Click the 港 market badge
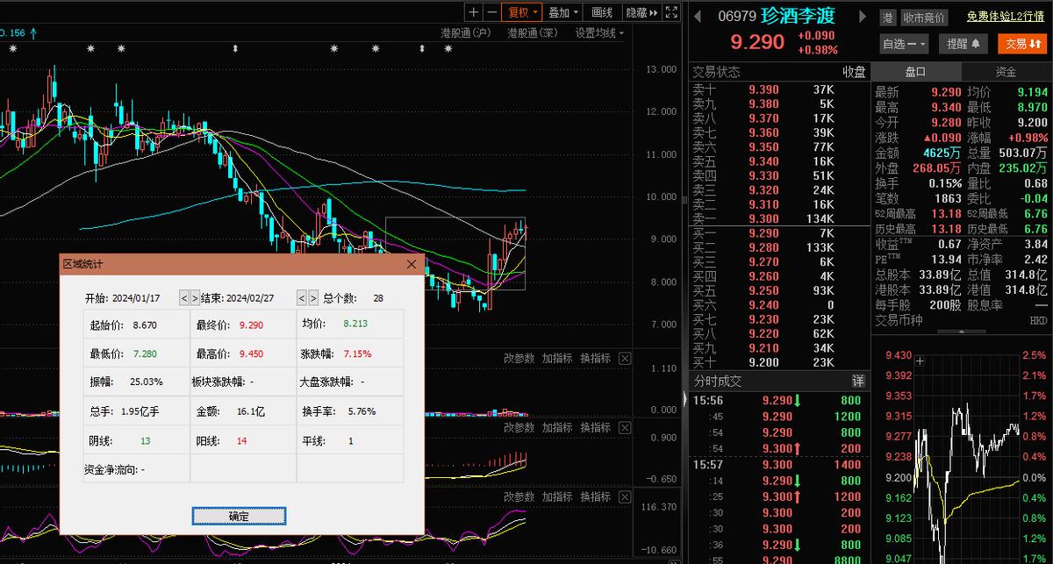This screenshot has width=1053, height=564. click(x=887, y=18)
